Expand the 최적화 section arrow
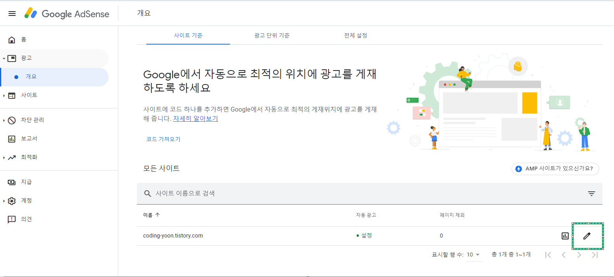The height and width of the screenshot is (277, 614). pos(4,158)
